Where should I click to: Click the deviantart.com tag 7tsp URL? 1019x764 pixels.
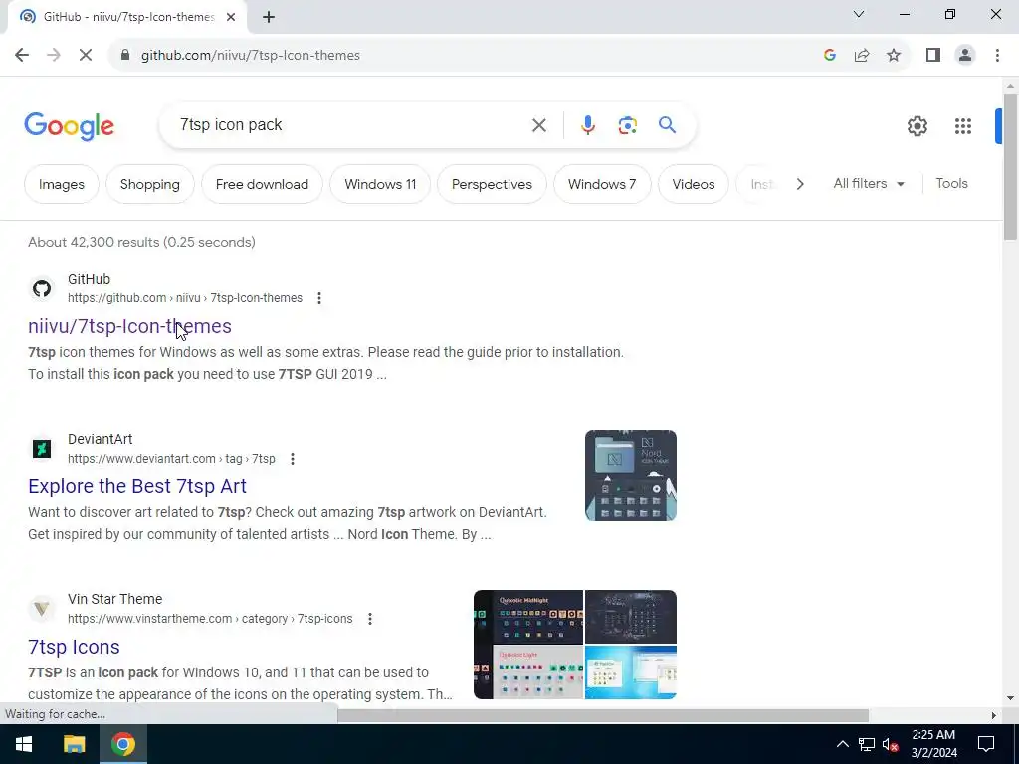171,459
